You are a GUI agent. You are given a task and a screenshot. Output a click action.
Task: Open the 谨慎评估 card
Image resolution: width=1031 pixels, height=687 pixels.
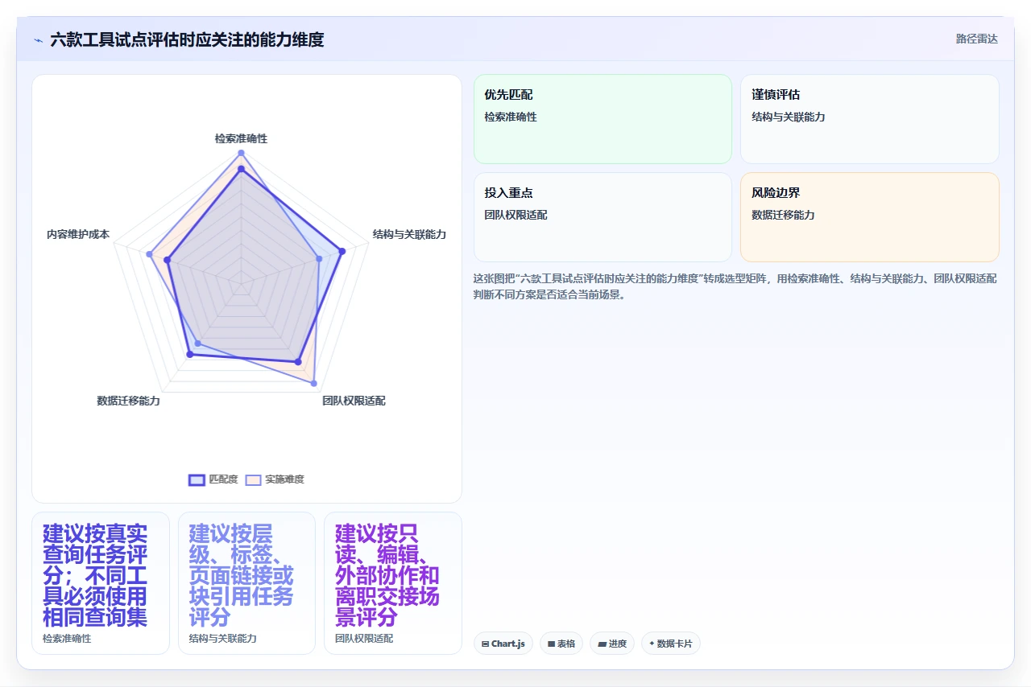(870, 119)
